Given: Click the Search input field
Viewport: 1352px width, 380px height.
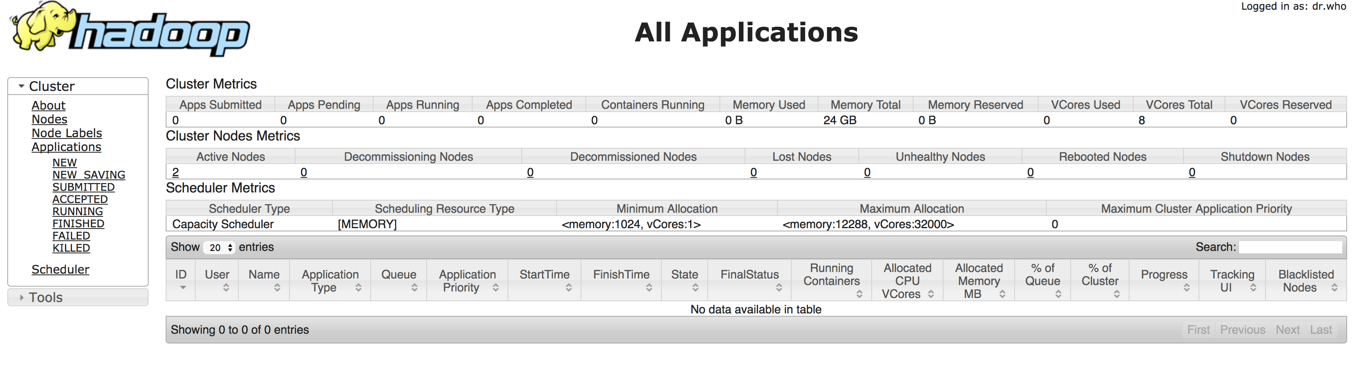Looking at the screenshot, I should click(x=1290, y=247).
